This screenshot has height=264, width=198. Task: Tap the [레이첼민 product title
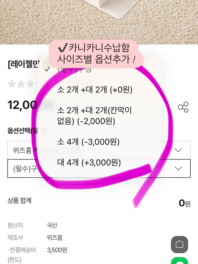pyautogui.click(x=23, y=65)
